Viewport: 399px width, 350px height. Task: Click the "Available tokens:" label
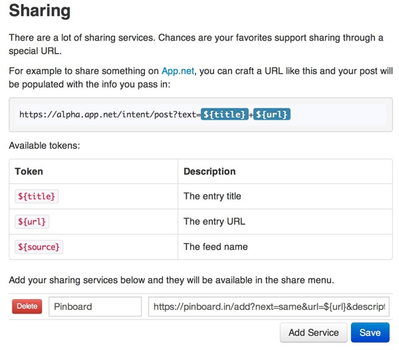pos(44,144)
